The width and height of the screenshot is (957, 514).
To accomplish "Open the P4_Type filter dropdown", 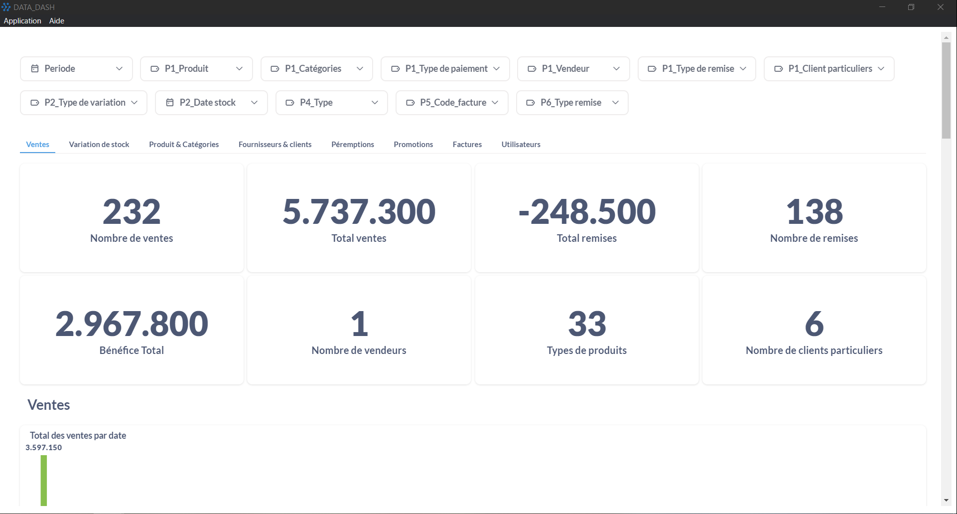I will 375,103.
